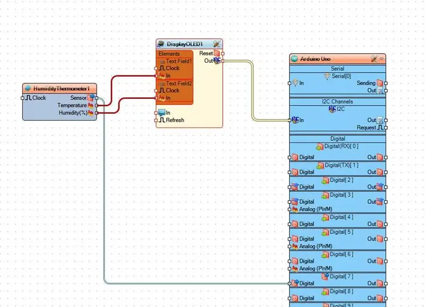Viewport: 425px width, 307px height.
Task: Click the Serial[0] channel icon
Action: pyautogui.click(x=327, y=76)
